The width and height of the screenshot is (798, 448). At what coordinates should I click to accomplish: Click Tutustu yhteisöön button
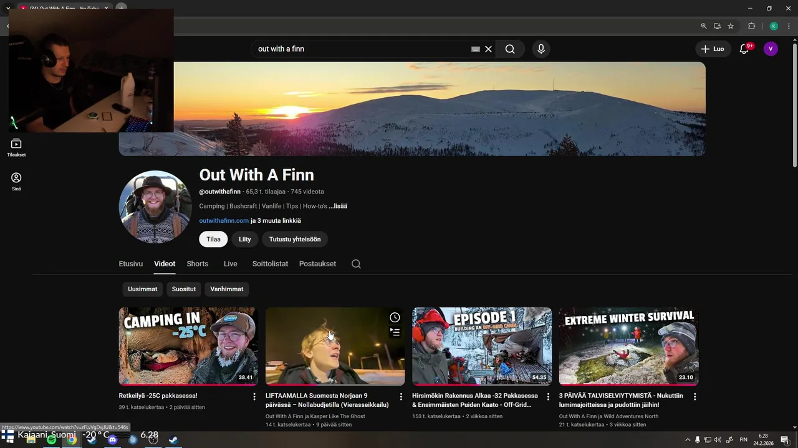pos(295,239)
